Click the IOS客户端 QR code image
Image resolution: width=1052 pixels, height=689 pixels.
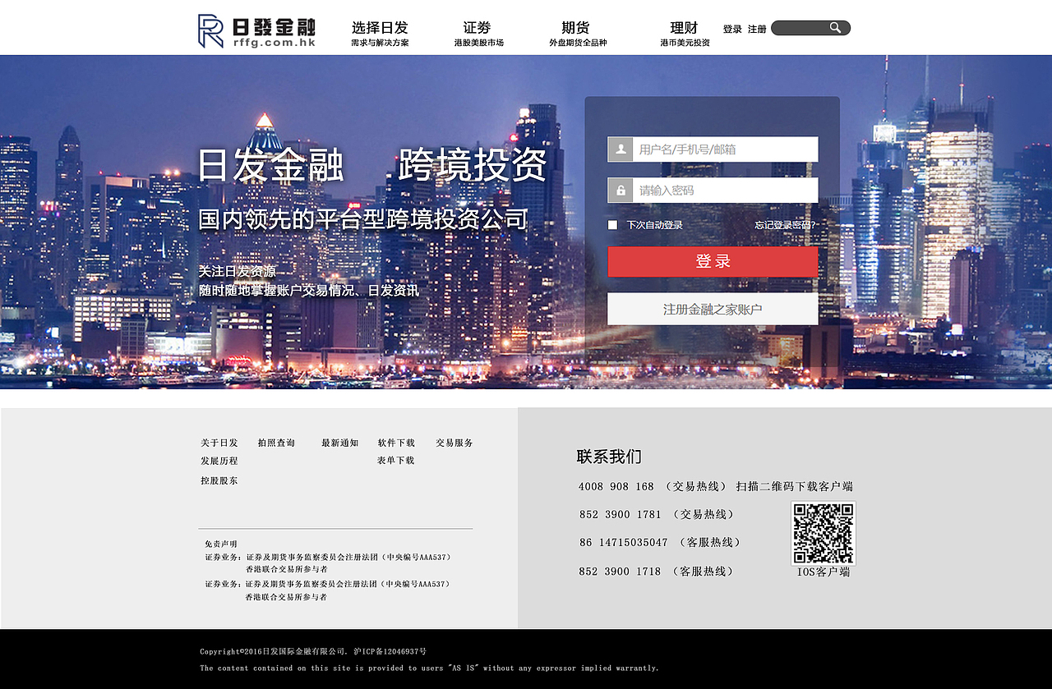[823, 532]
